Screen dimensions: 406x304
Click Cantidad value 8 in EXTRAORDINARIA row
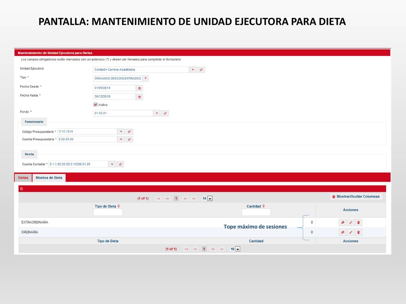pos(312,222)
